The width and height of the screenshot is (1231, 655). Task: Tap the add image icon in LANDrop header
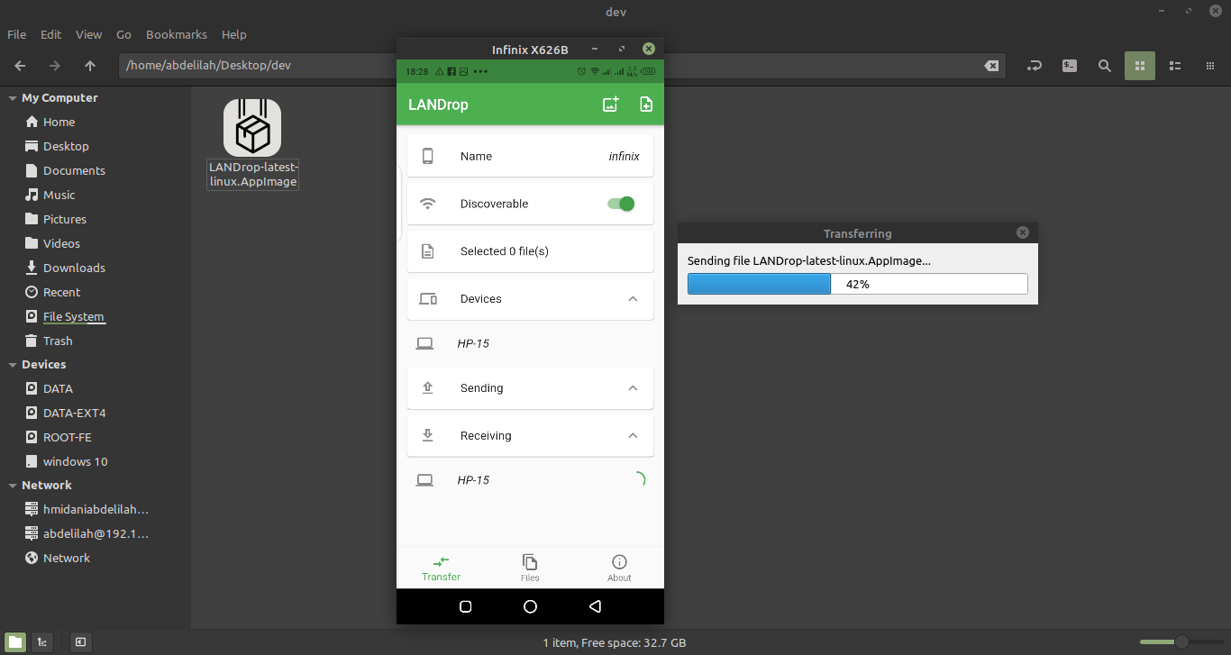[610, 105]
